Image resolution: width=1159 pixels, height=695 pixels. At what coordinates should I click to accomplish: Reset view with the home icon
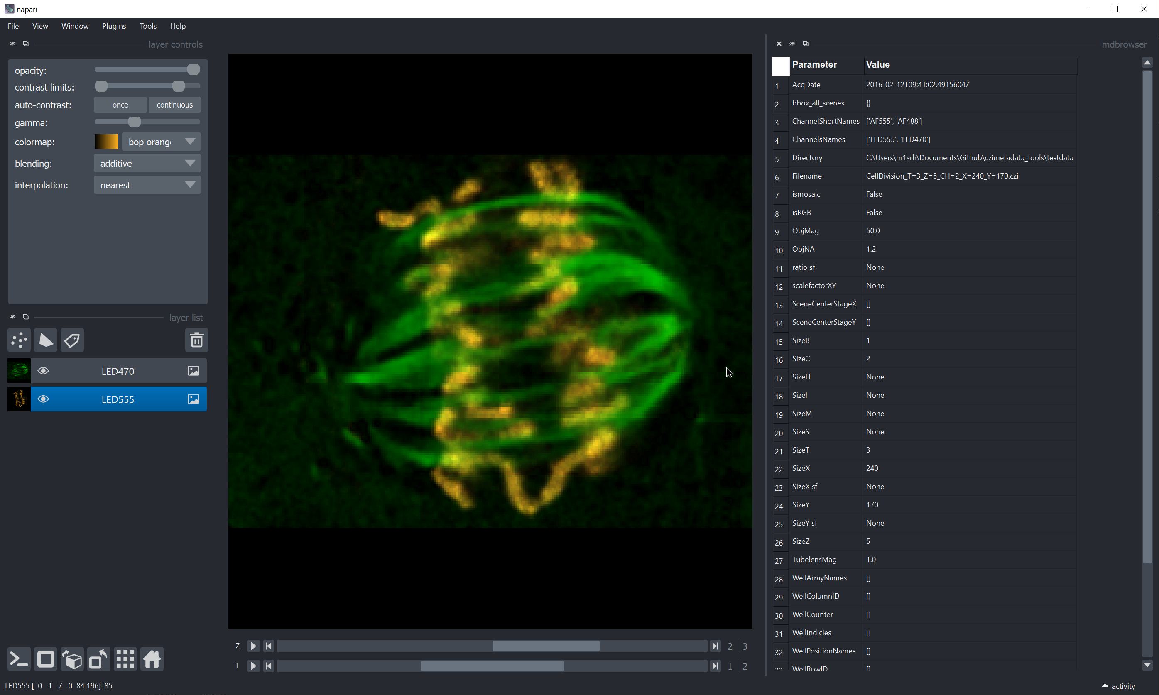click(x=152, y=659)
